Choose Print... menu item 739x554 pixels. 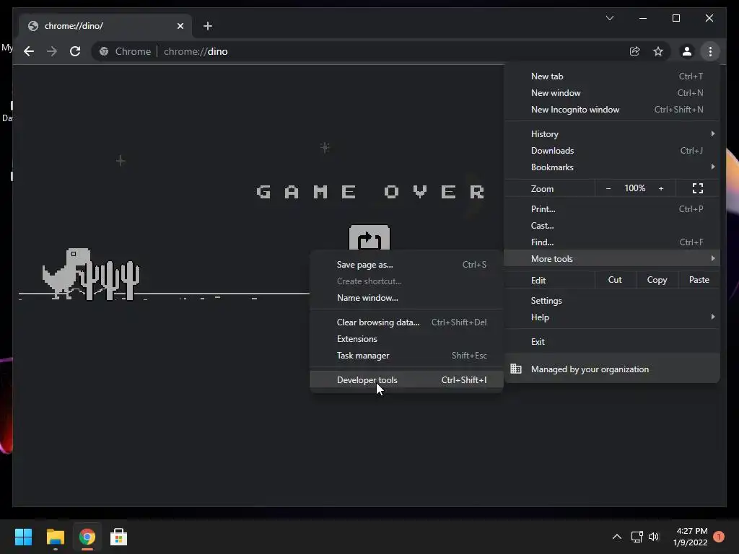point(612,208)
